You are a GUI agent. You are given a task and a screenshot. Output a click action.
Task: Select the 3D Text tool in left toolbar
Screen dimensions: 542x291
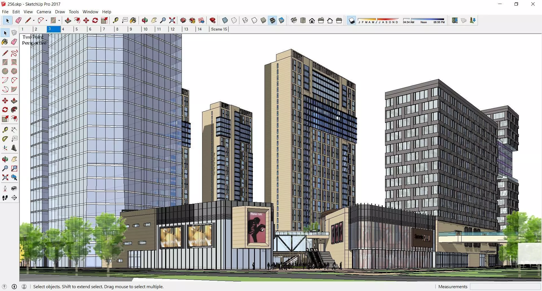click(14, 148)
